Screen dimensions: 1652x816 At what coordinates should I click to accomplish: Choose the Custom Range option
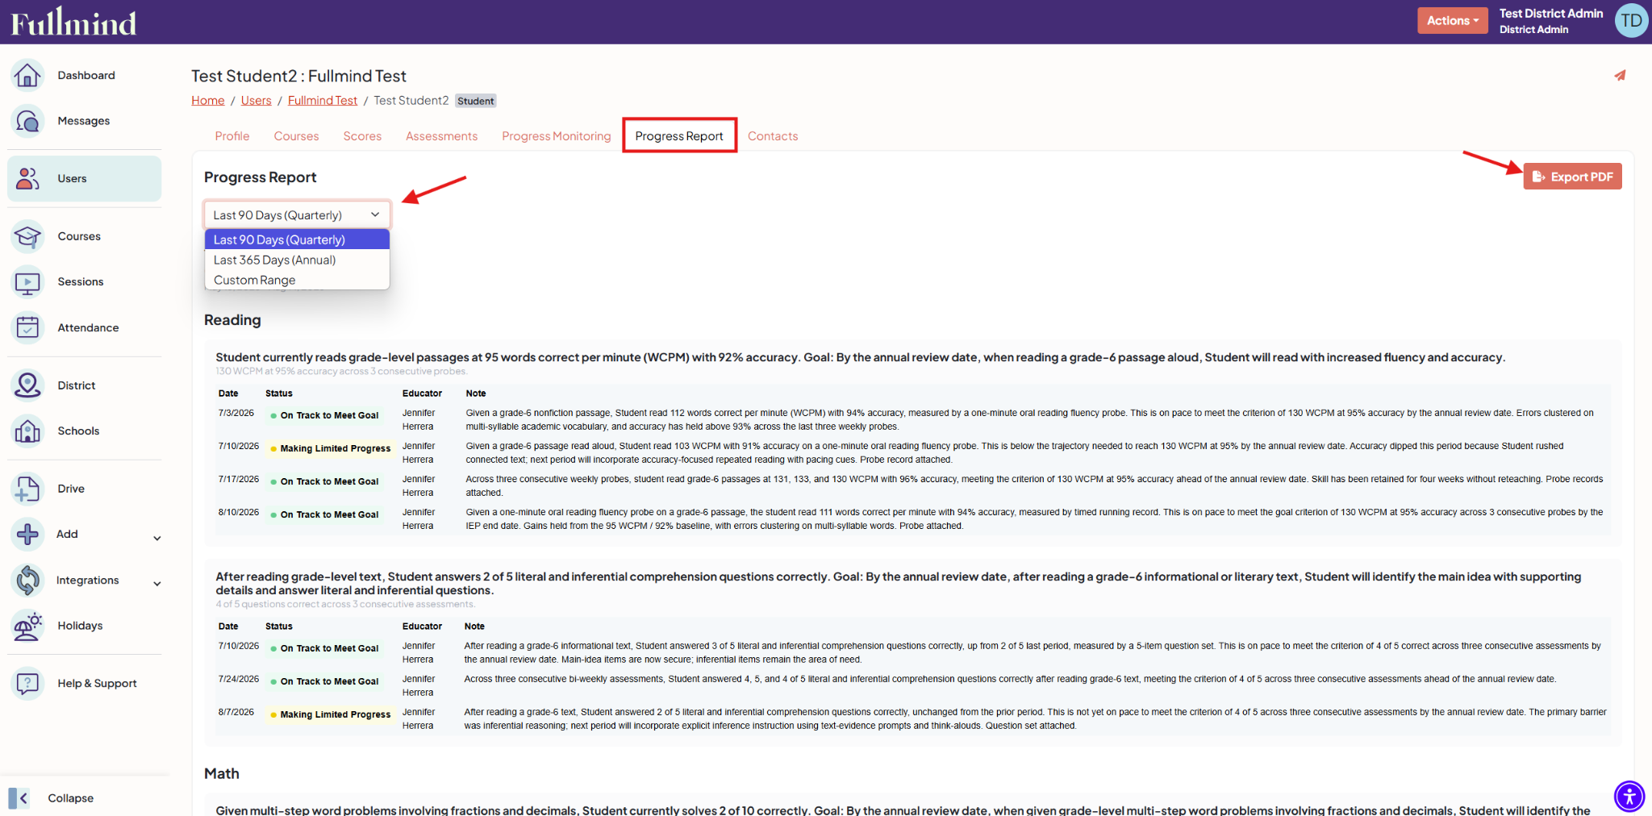(x=297, y=280)
